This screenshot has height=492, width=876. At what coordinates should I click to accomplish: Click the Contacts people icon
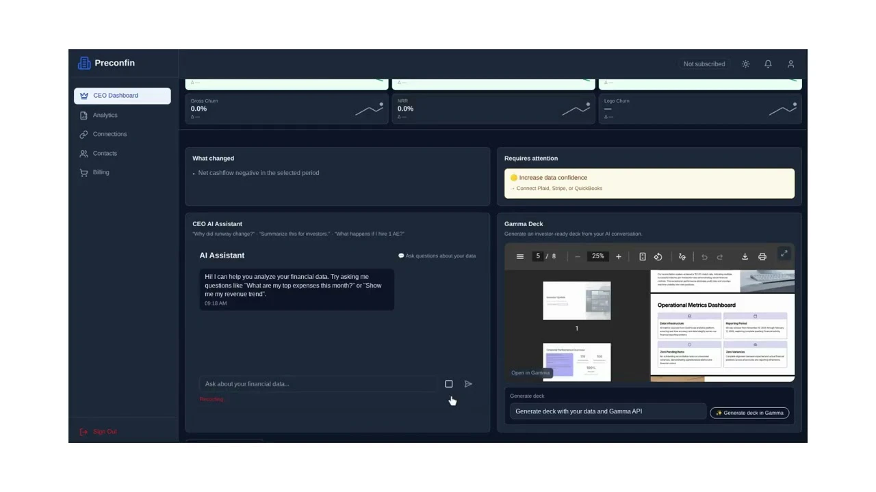coord(83,154)
